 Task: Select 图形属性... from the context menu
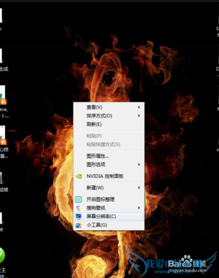click(109, 156)
